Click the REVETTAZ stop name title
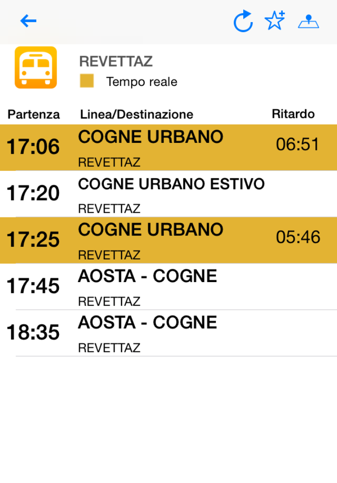The width and height of the screenshot is (337, 483). (x=116, y=61)
